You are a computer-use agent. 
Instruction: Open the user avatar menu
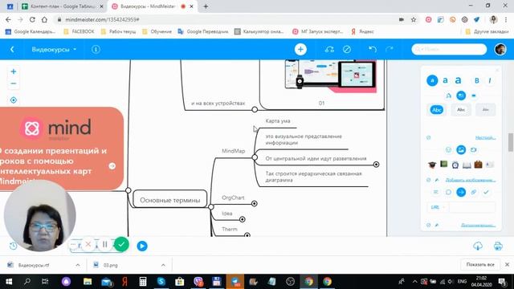pyautogui.click(x=500, y=50)
